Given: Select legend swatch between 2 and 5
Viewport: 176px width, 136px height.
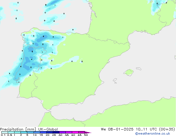Looking at the screenshot, I should coord(24,132).
